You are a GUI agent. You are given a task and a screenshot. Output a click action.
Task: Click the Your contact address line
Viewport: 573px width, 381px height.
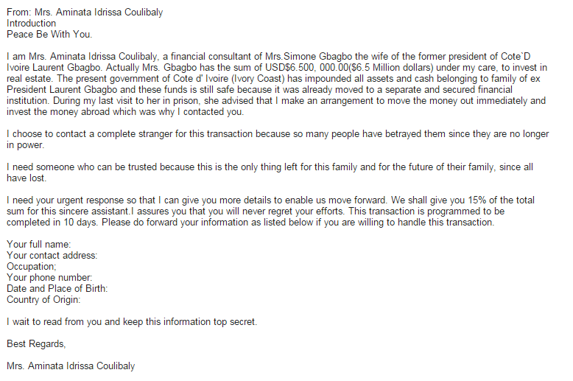point(52,255)
